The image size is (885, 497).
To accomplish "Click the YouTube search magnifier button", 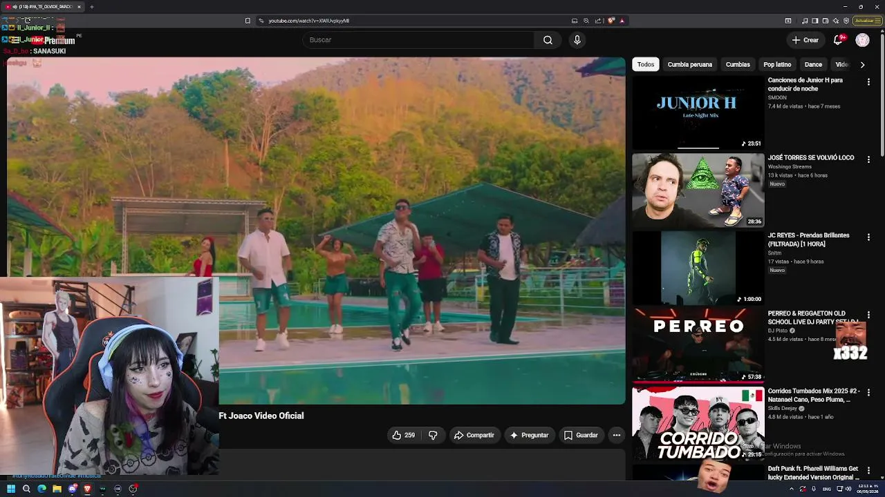I will click(x=548, y=40).
